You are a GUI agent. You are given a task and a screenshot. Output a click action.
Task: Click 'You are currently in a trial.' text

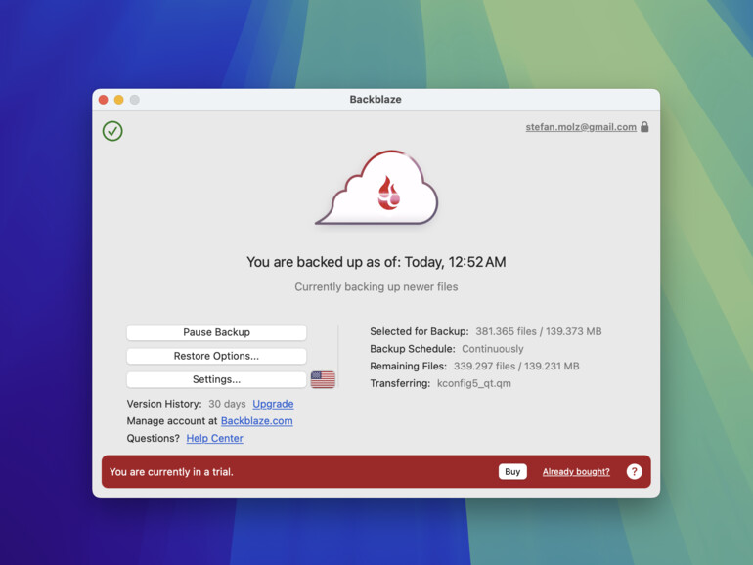[171, 472]
